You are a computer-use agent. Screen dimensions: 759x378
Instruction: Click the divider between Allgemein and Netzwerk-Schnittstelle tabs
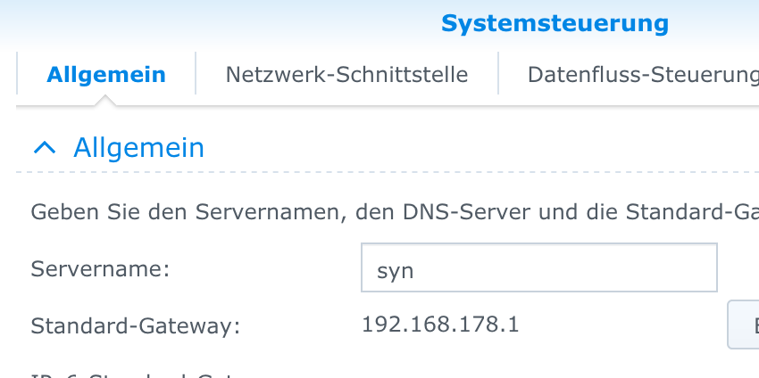196,74
